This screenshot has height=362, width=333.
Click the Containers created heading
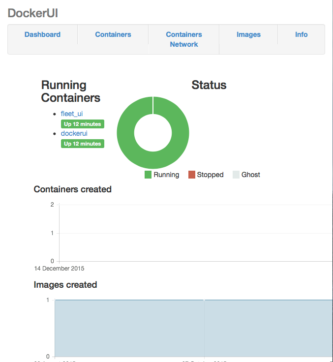72,189
